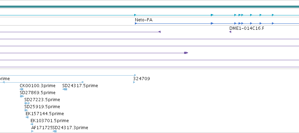Click the teal chromosome bar at top
This screenshot has width=299, height=133.
click(150, 7)
